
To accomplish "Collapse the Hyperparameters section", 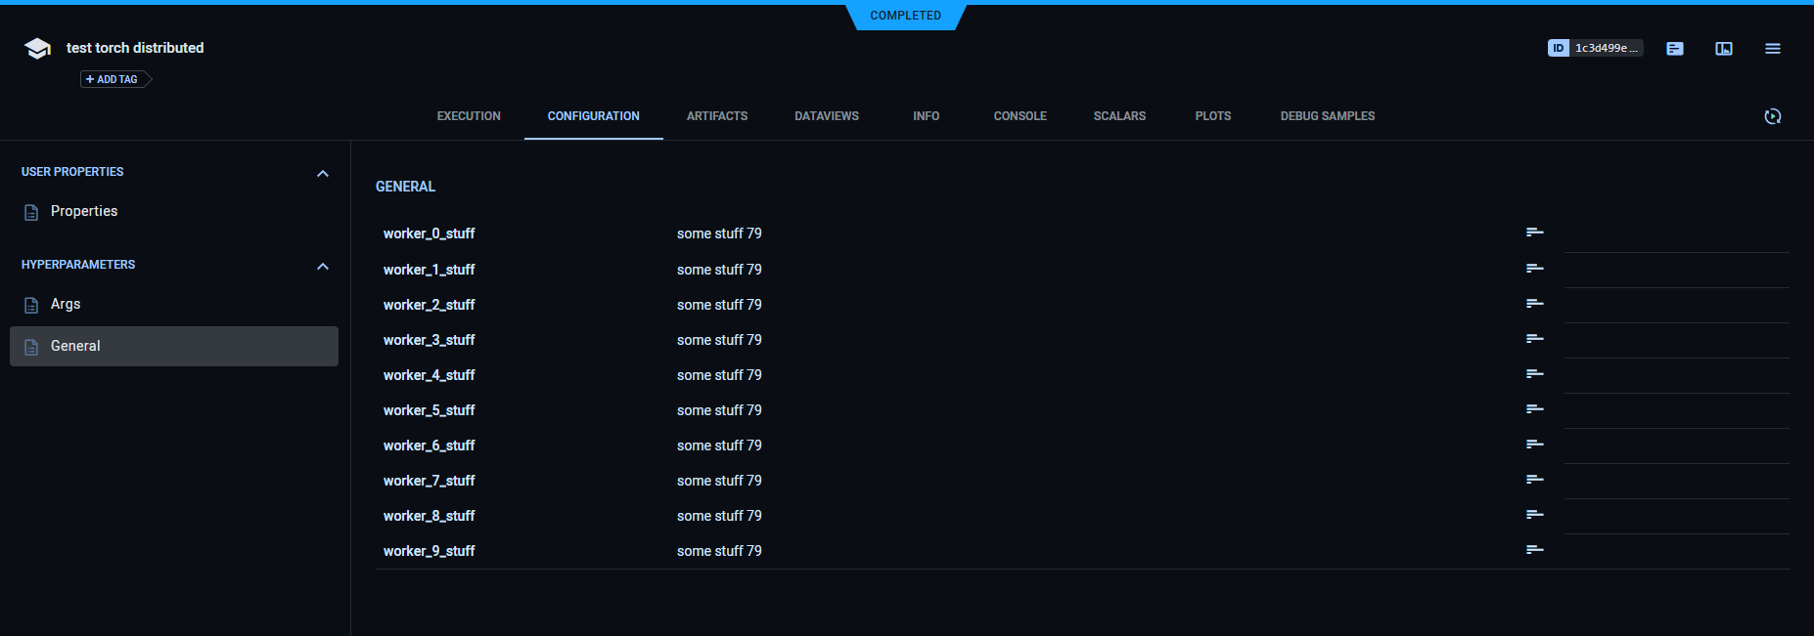I will coord(323,266).
